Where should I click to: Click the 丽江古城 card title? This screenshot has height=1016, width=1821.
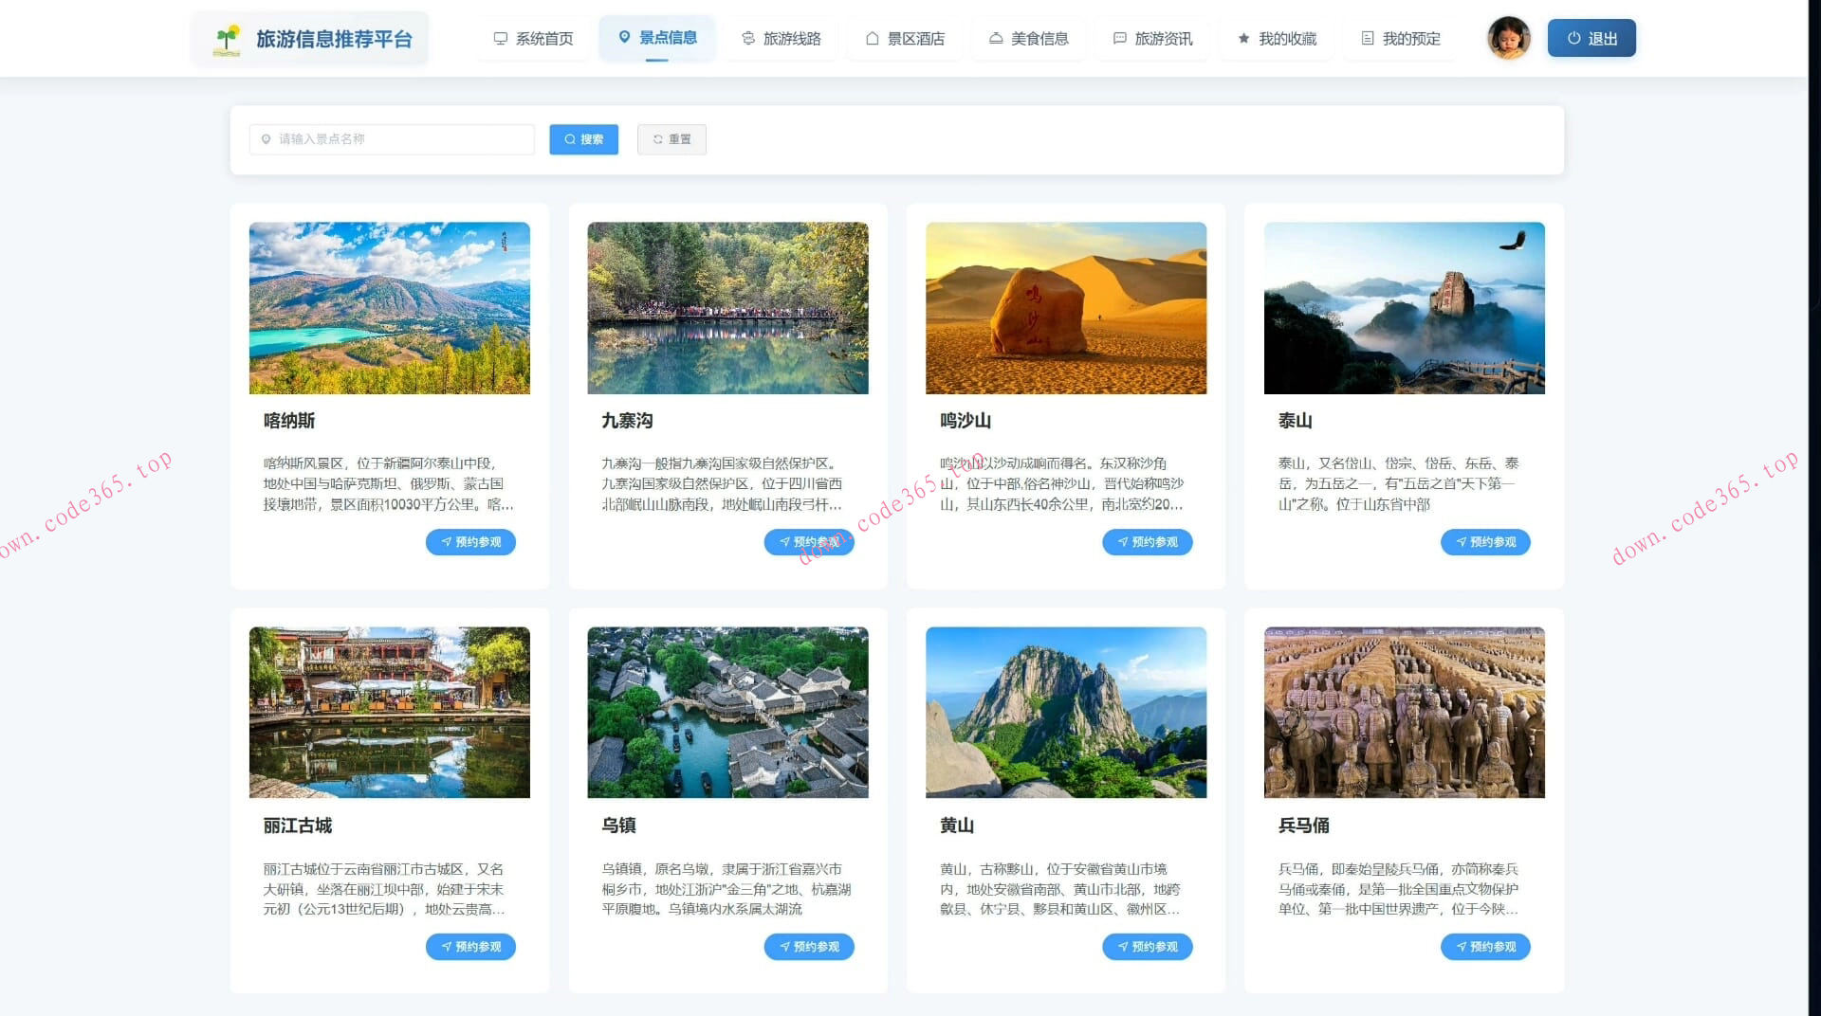coord(298,825)
